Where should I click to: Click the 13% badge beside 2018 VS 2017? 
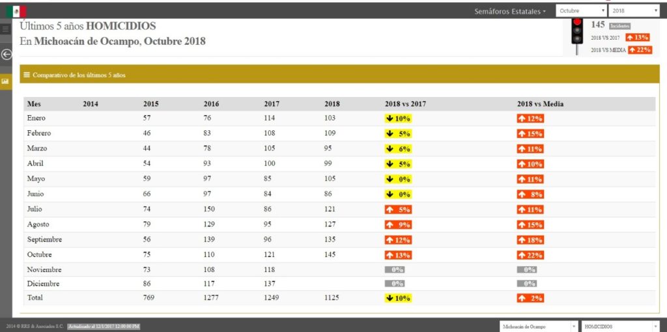pyautogui.click(x=638, y=37)
